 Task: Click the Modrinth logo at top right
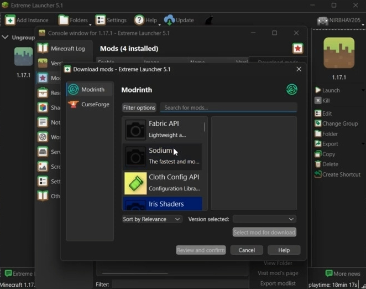coord(292,89)
